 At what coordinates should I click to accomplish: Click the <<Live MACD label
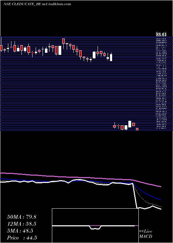146,234
